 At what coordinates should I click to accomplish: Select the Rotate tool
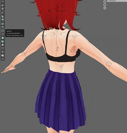point(3,2)
